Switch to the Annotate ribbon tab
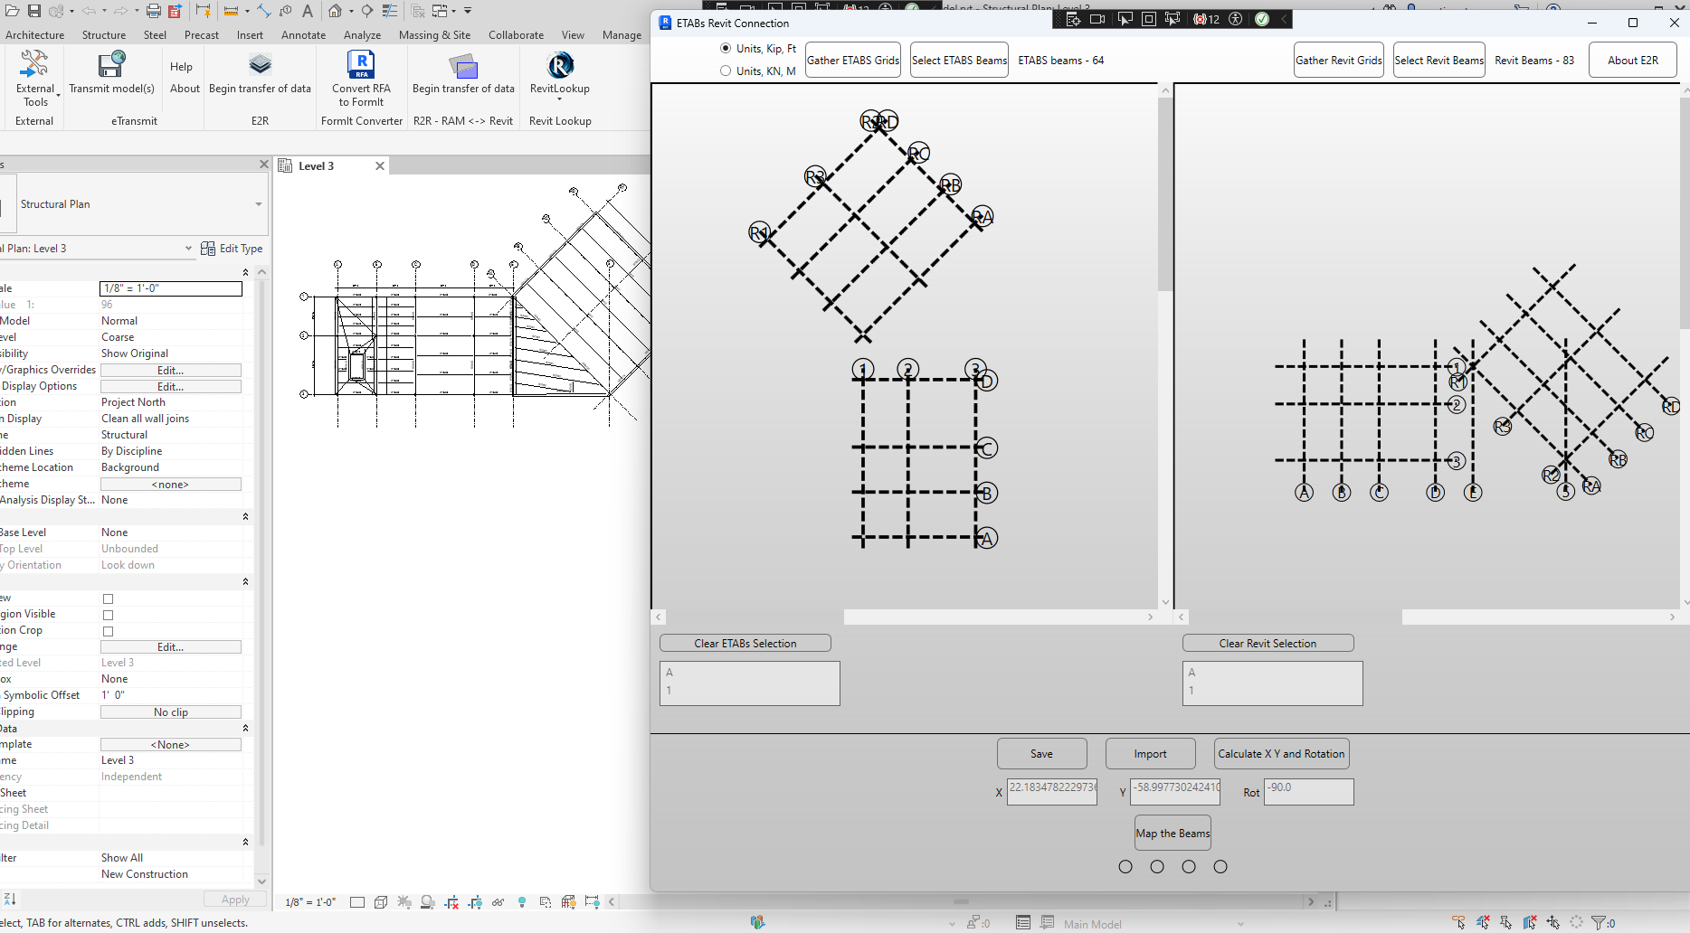Screen dimensions: 1690x933 point(303,35)
